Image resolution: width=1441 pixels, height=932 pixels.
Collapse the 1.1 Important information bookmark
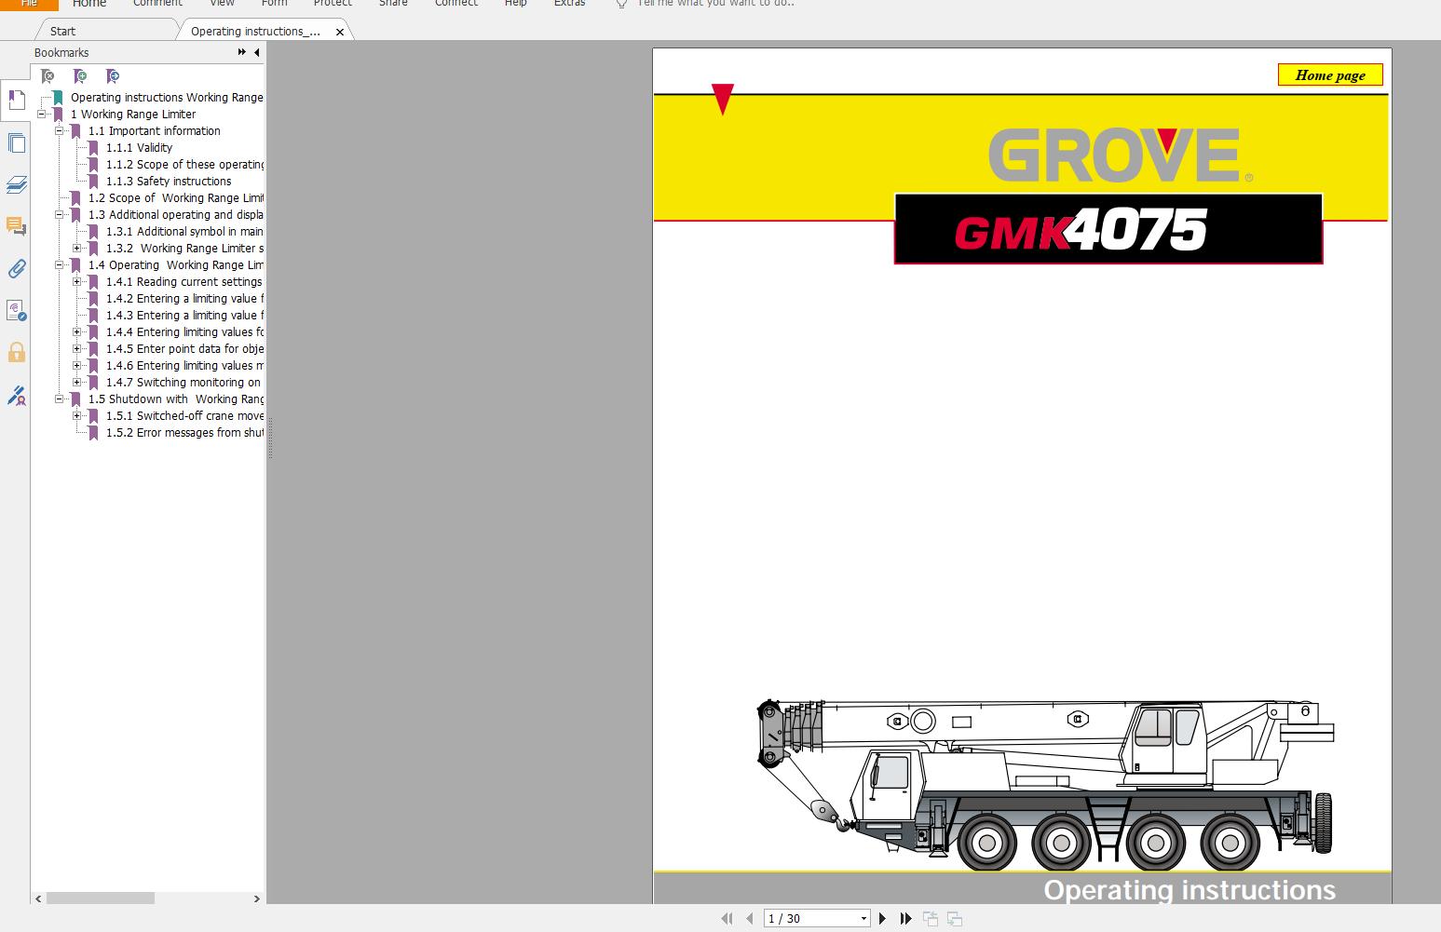tap(60, 131)
